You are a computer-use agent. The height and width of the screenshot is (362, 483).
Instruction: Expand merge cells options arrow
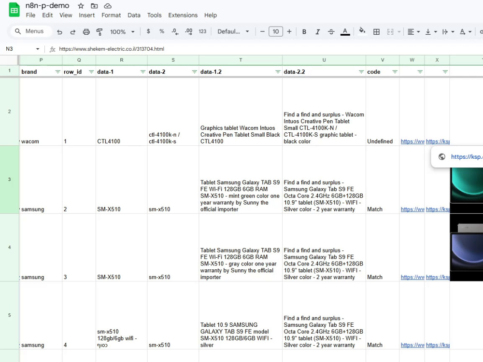pyautogui.click(x=399, y=32)
